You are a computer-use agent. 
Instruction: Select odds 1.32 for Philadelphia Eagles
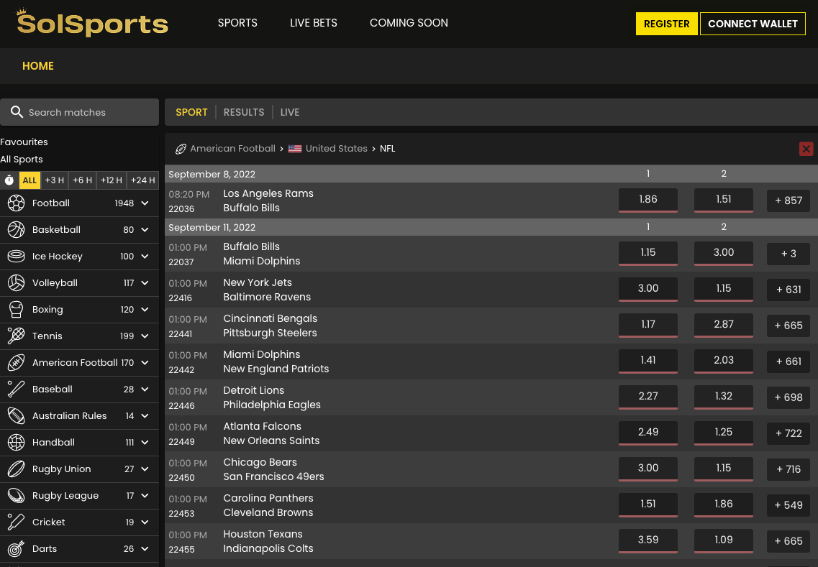[724, 397]
